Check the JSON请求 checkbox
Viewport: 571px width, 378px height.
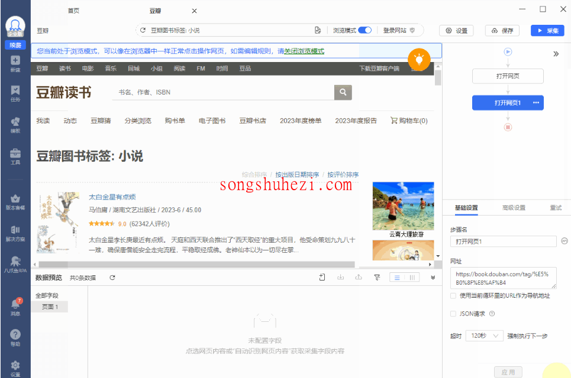pyautogui.click(x=453, y=314)
